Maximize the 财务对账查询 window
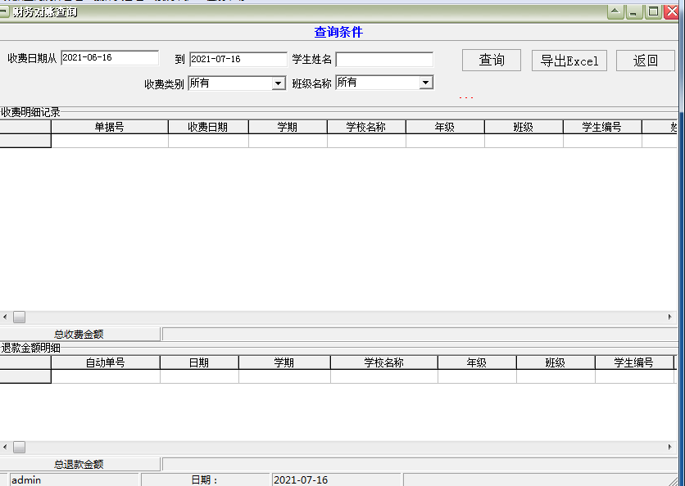This screenshot has height=486, width=685. point(654,11)
